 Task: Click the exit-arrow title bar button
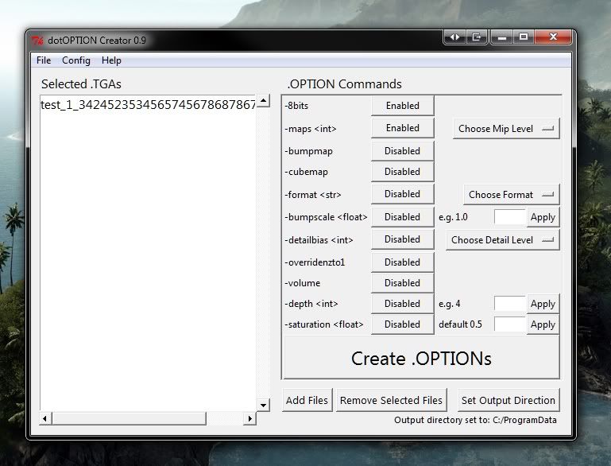pos(477,37)
